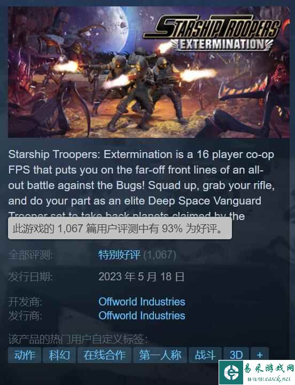
Task: Click the 易采游戏网 watermark text
Action: 269,369
